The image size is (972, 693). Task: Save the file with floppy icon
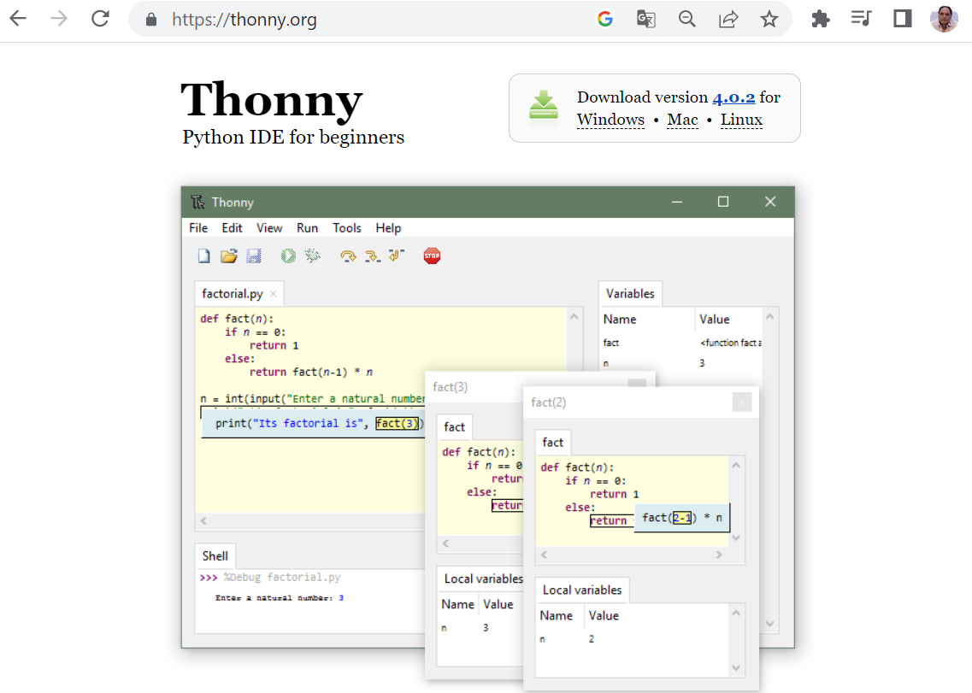tap(254, 256)
